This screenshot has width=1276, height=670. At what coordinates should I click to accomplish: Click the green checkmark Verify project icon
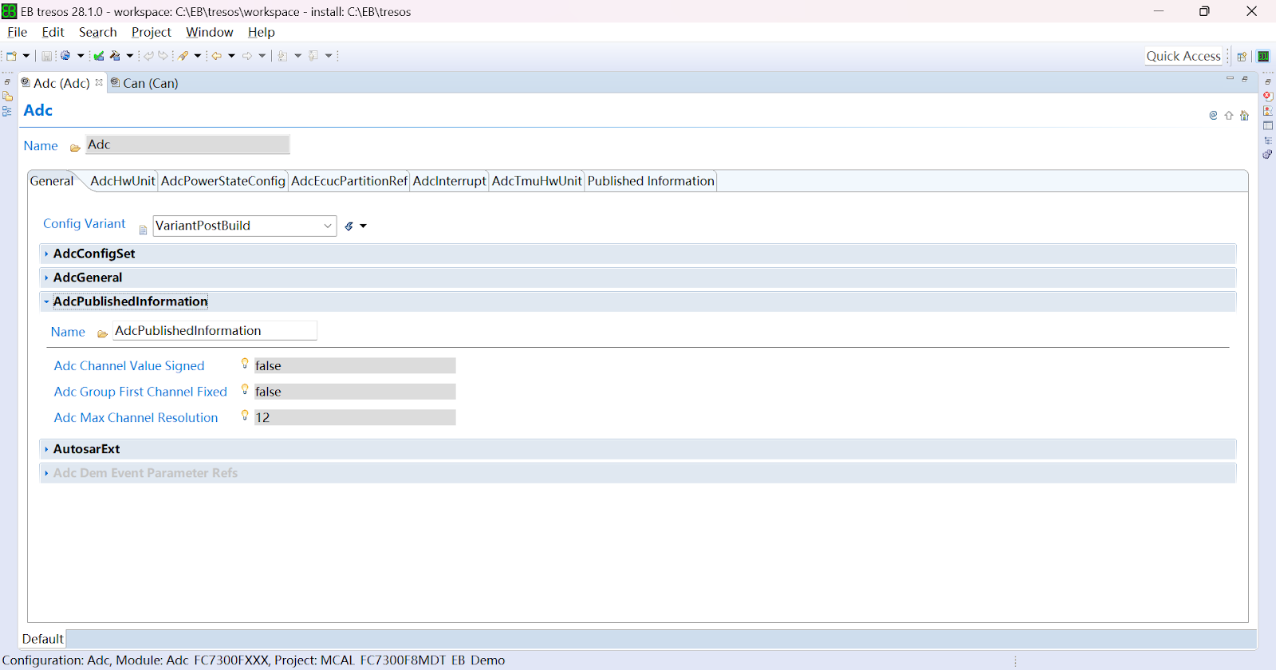click(99, 56)
